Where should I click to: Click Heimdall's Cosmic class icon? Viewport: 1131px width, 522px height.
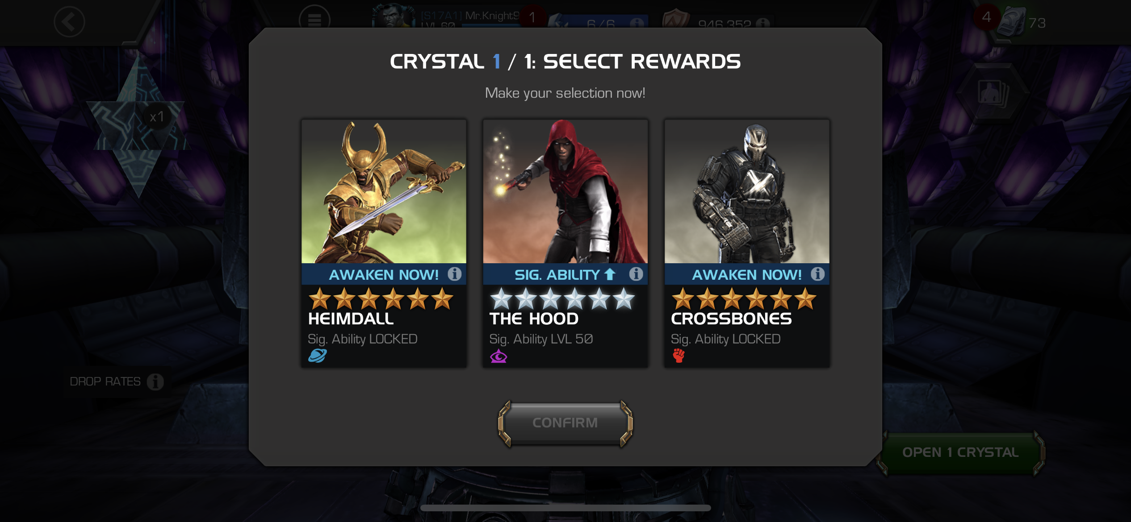[318, 356]
